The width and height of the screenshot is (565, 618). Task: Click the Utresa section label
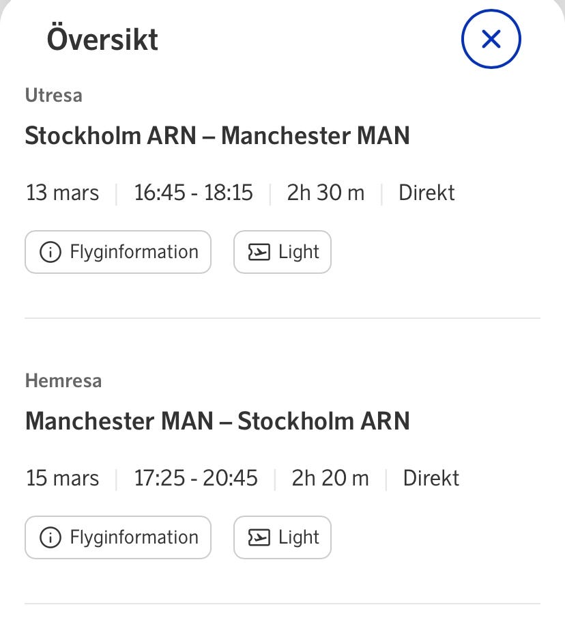pyautogui.click(x=53, y=96)
